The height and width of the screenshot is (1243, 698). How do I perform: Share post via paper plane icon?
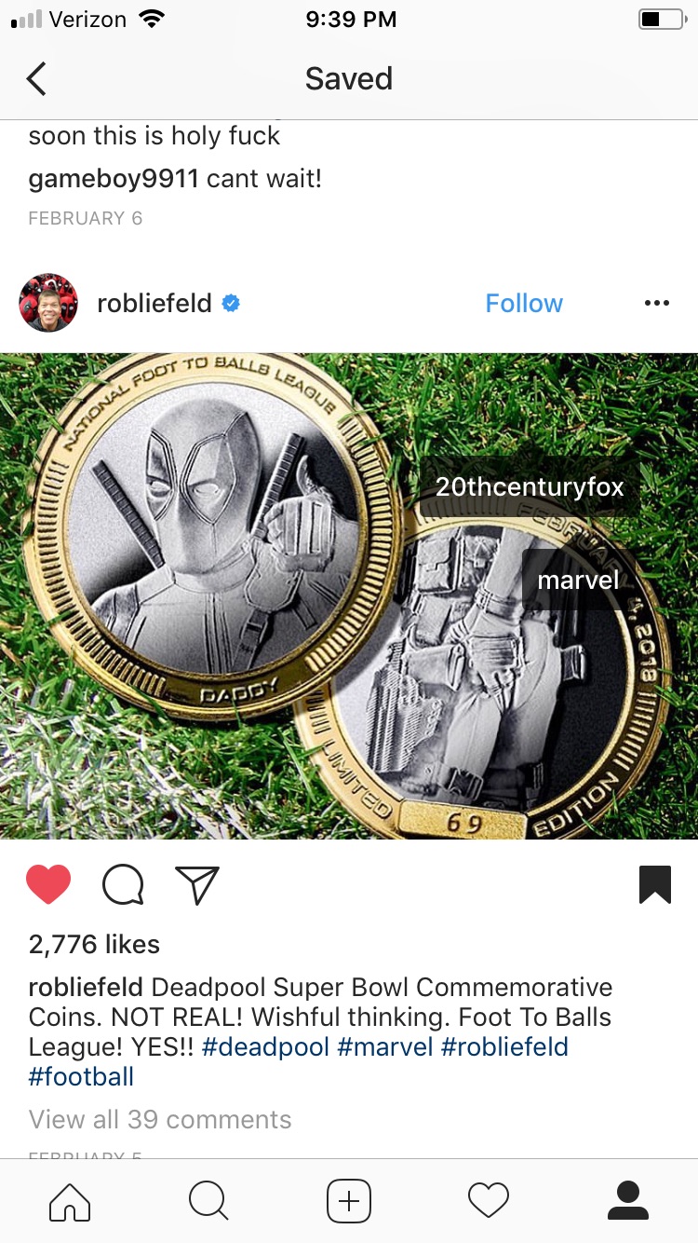(x=196, y=884)
